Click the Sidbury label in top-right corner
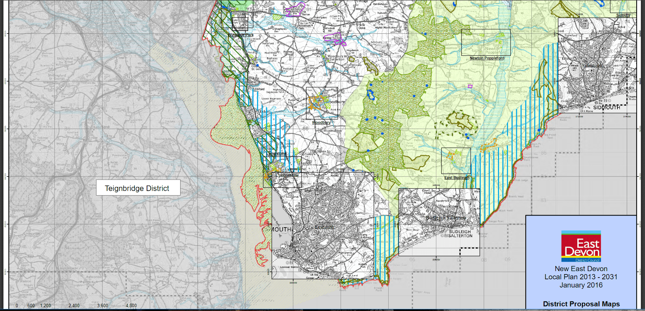 [x=623, y=15]
